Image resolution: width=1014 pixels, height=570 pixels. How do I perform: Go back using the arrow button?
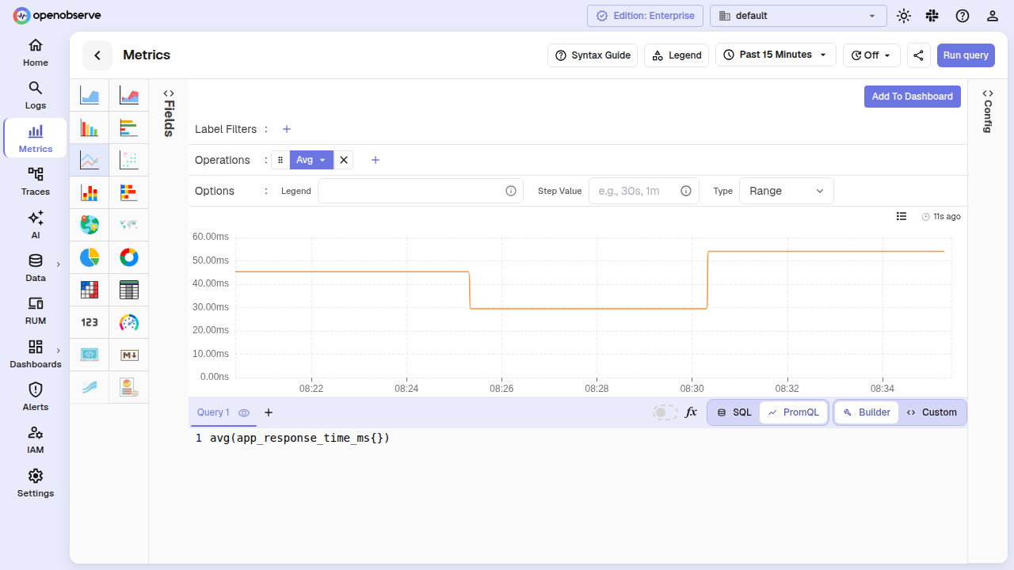[x=97, y=55]
